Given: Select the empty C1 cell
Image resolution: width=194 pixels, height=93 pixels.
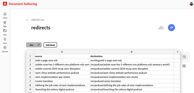Looking at the screenshot, I should click(x=177, y=56).
